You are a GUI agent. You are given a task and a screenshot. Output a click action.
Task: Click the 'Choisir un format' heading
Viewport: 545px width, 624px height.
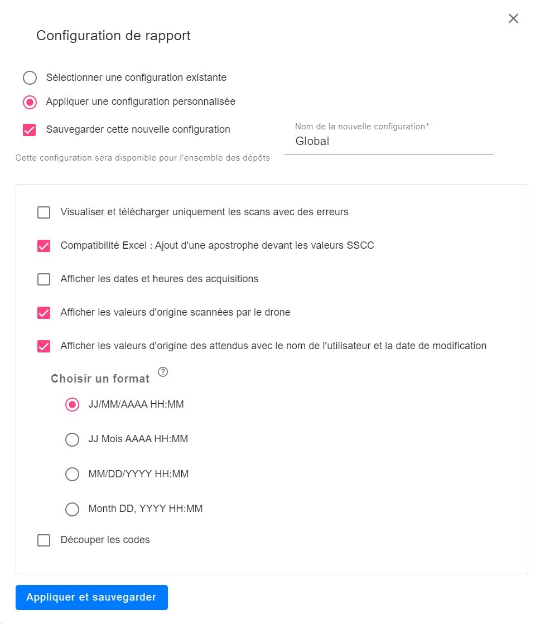(x=100, y=379)
